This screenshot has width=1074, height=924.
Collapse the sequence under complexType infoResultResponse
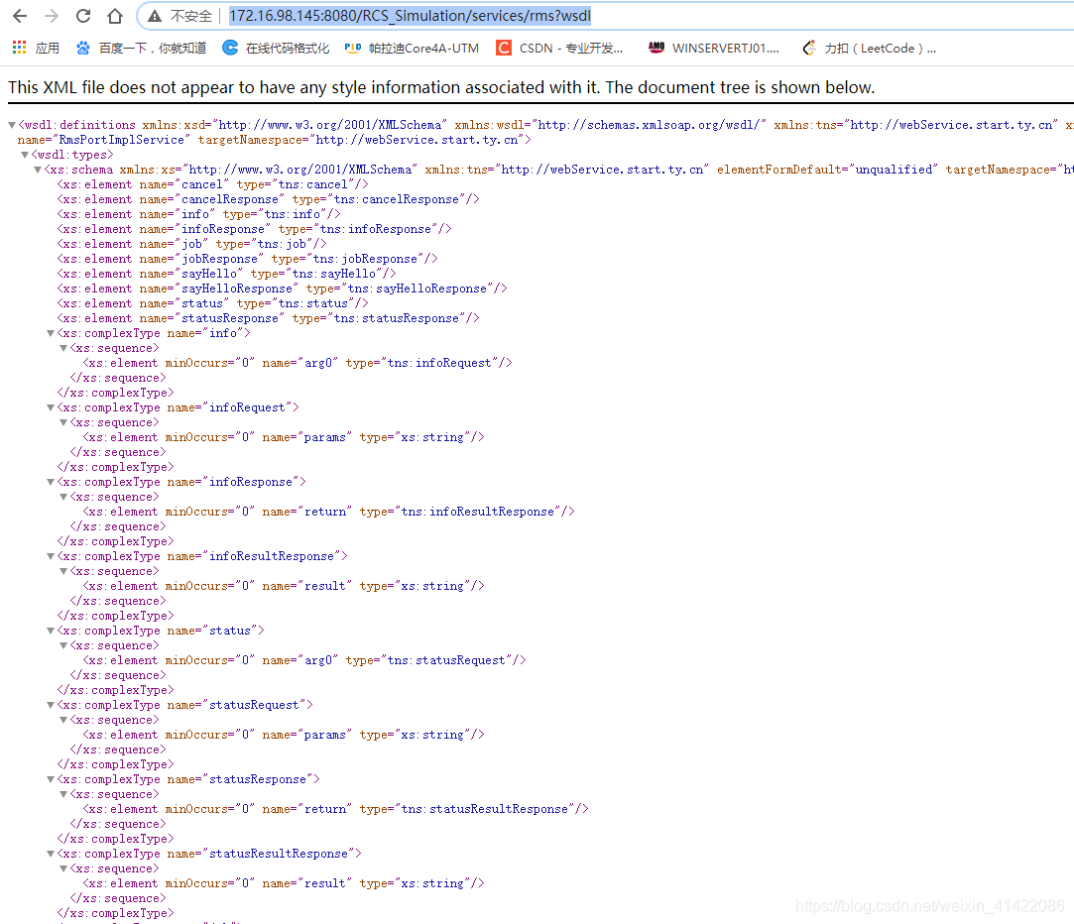(x=63, y=571)
